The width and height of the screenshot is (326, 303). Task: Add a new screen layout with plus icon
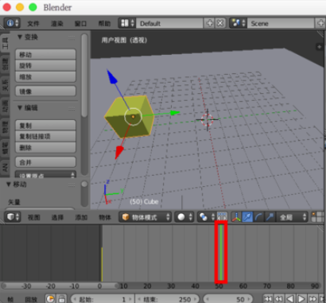click(x=209, y=23)
